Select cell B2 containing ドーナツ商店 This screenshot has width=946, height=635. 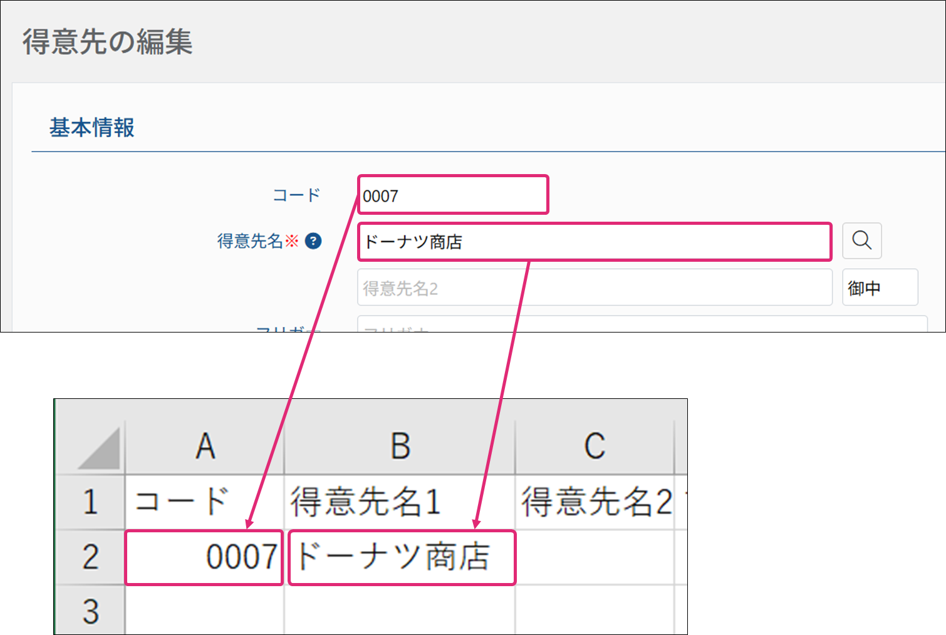[401, 557]
